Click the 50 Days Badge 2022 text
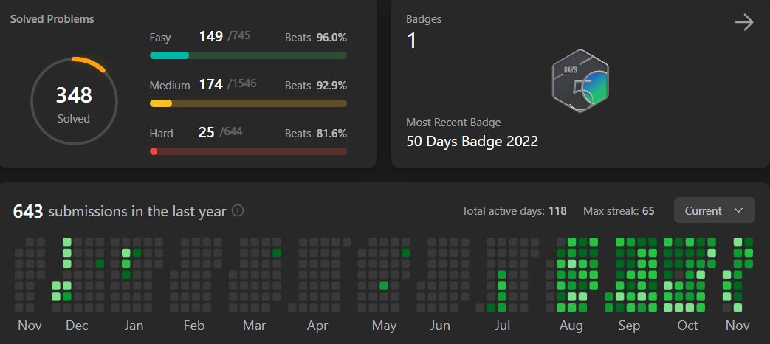The height and width of the screenshot is (344, 770). coord(472,141)
